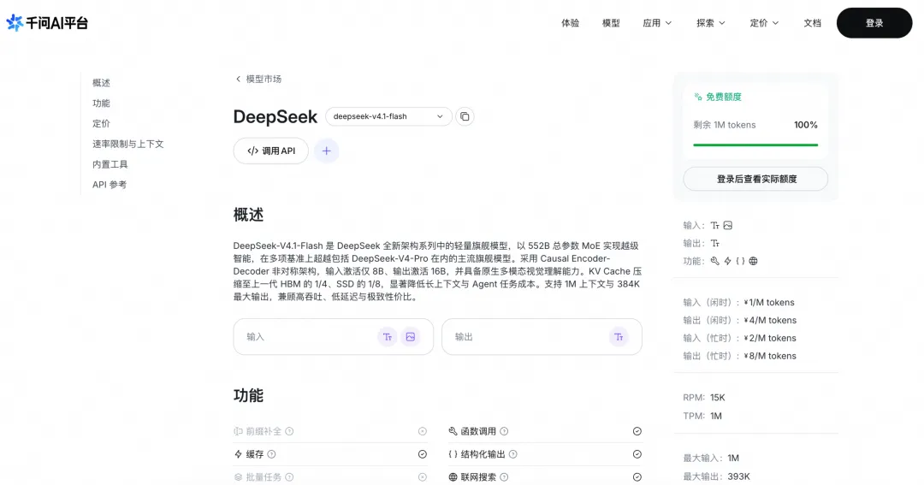Click the ¥1/M tokens idle input price
The height and width of the screenshot is (485, 924).
(769, 302)
